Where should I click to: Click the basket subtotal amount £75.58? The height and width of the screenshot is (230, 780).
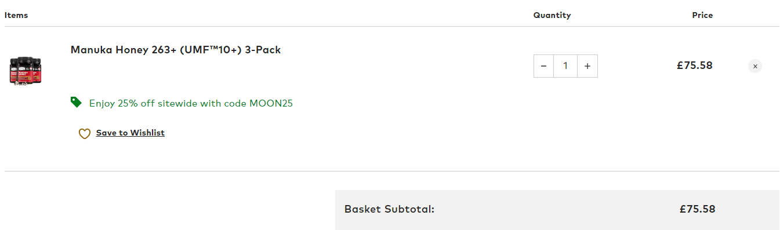pos(697,209)
